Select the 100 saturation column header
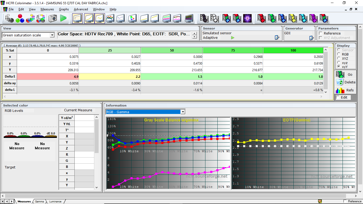The height and width of the screenshot is (204, 363). (293, 50)
